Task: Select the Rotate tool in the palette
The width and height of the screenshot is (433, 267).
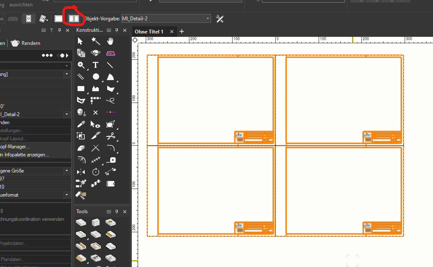Action: (95, 172)
